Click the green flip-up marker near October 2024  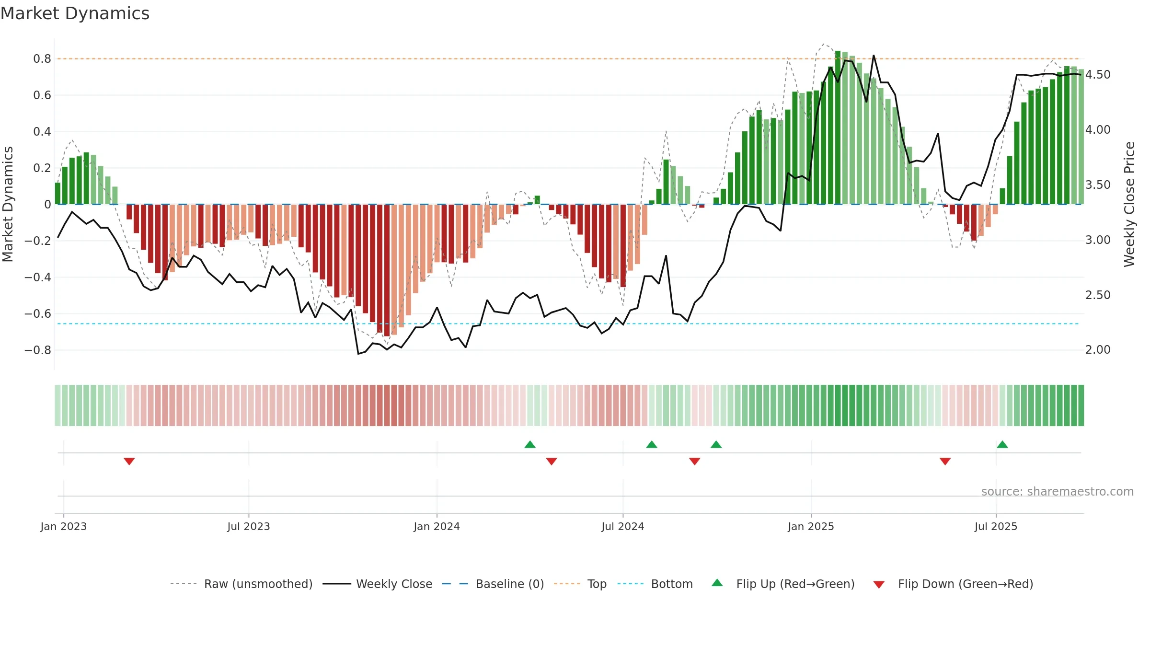pos(716,444)
